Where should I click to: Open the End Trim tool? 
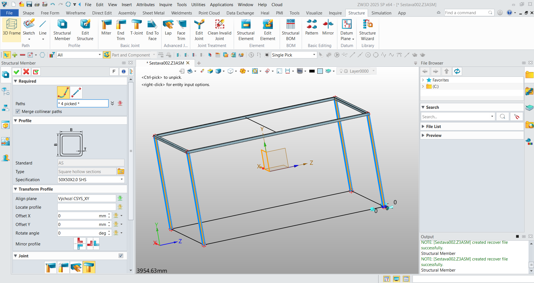click(x=121, y=29)
